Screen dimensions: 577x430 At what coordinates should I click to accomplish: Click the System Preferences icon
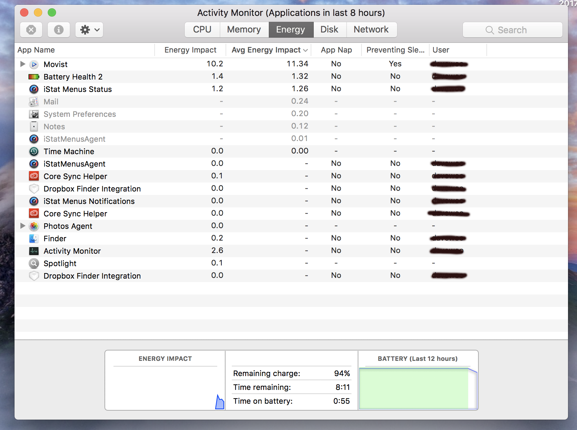coord(34,114)
